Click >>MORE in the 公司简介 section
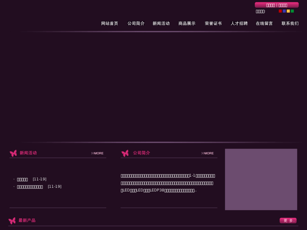Image resolution: width=307 pixels, height=230 pixels. pyautogui.click(x=207, y=153)
